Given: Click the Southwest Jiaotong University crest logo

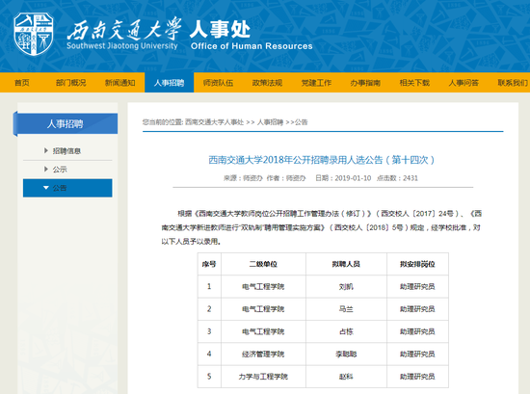Looking at the screenshot, I should [x=34, y=34].
